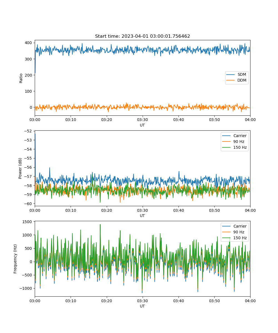Click the 1000 tick on the Frequency axis
Image resolution: width=278 pixels, height=333 pixels.
pyautogui.click(x=28, y=235)
